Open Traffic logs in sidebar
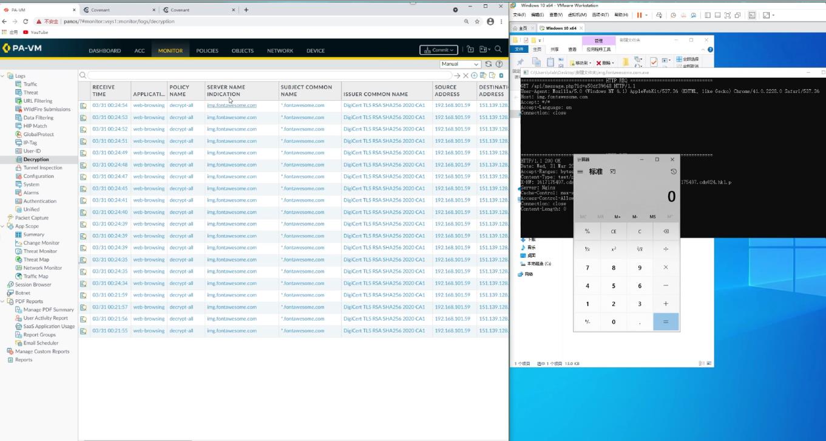Screen dimensions: 826x441 point(30,84)
